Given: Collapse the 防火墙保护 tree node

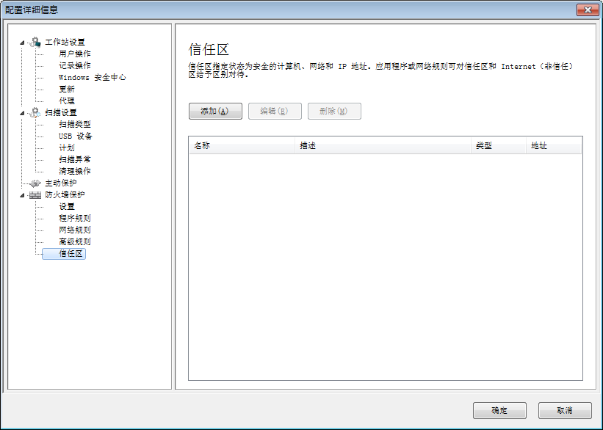Looking at the screenshot, I should pos(22,194).
